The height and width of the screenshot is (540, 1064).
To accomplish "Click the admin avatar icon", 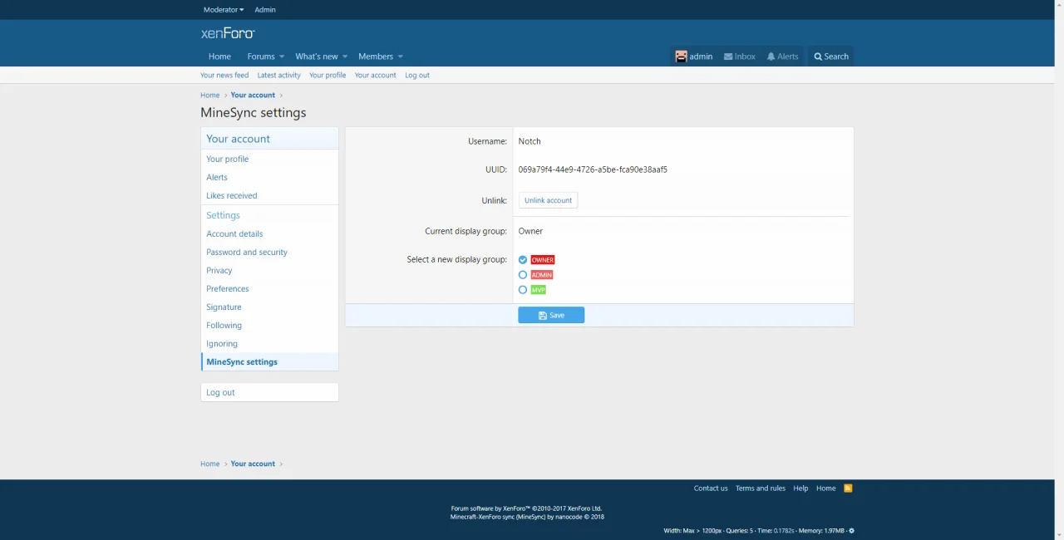I will click(681, 56).
